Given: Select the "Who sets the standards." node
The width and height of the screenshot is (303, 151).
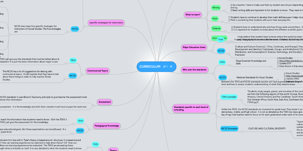Looking at the screenshot, I should click(195, 70).
